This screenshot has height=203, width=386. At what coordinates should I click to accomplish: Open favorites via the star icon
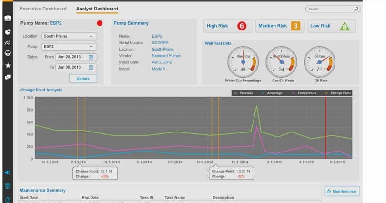click(8, 65)
